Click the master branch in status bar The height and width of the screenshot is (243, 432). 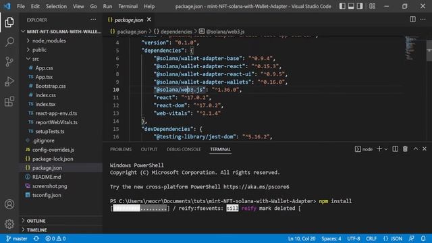coord(17,238)
